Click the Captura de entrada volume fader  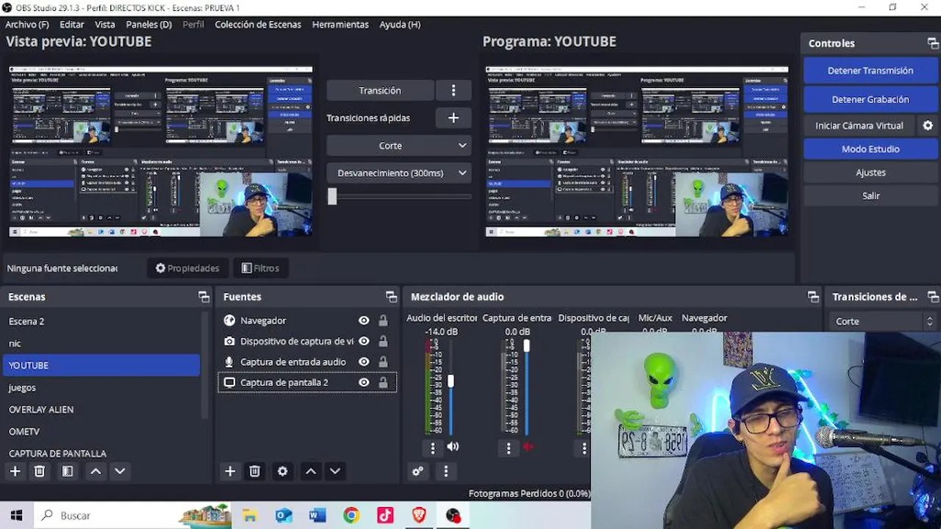tap(526, 345)
